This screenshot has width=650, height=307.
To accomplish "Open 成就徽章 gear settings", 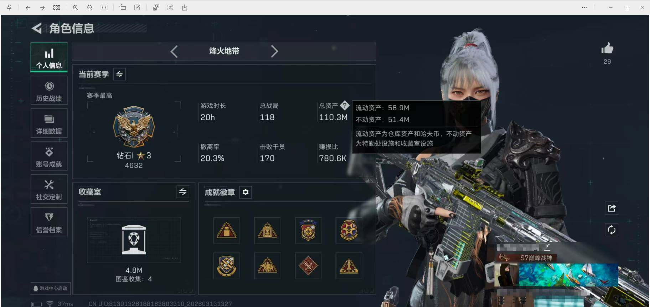I will coord(246,192).
